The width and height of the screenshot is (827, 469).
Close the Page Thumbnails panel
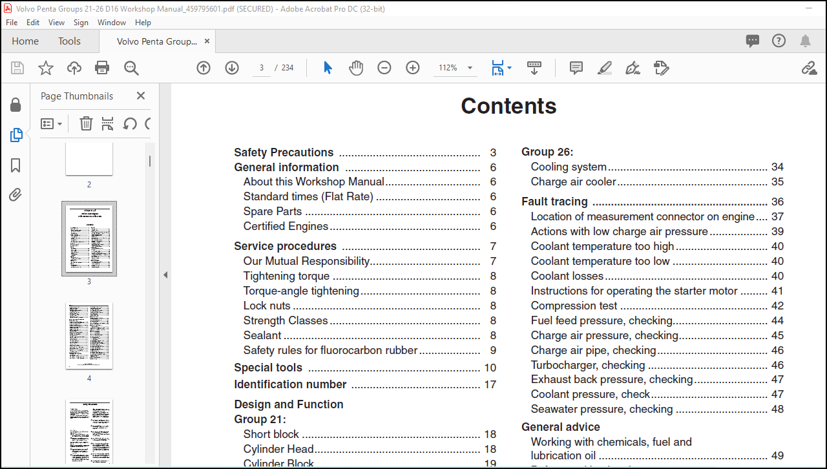[141, 96]
